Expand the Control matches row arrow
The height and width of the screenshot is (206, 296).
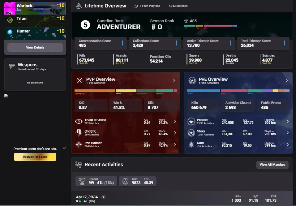(175, 133)
